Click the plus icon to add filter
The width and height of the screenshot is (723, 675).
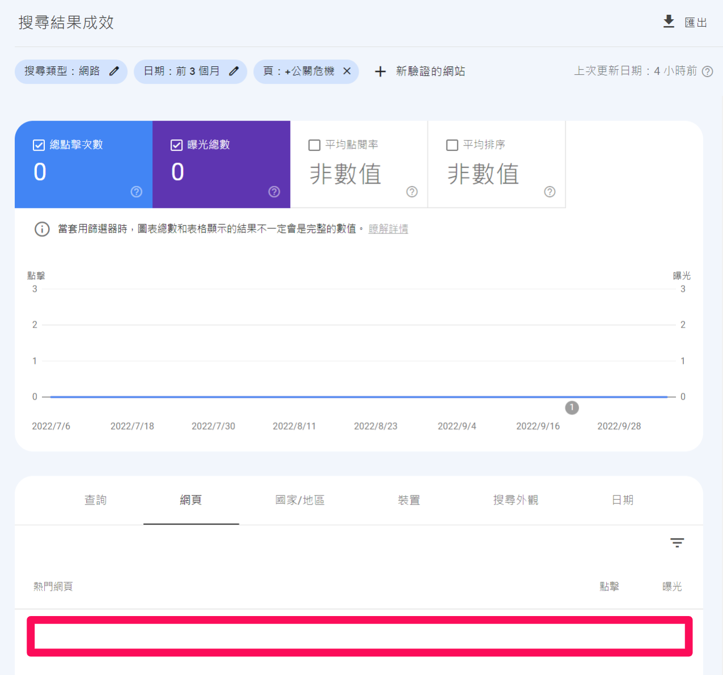(380, 71)
